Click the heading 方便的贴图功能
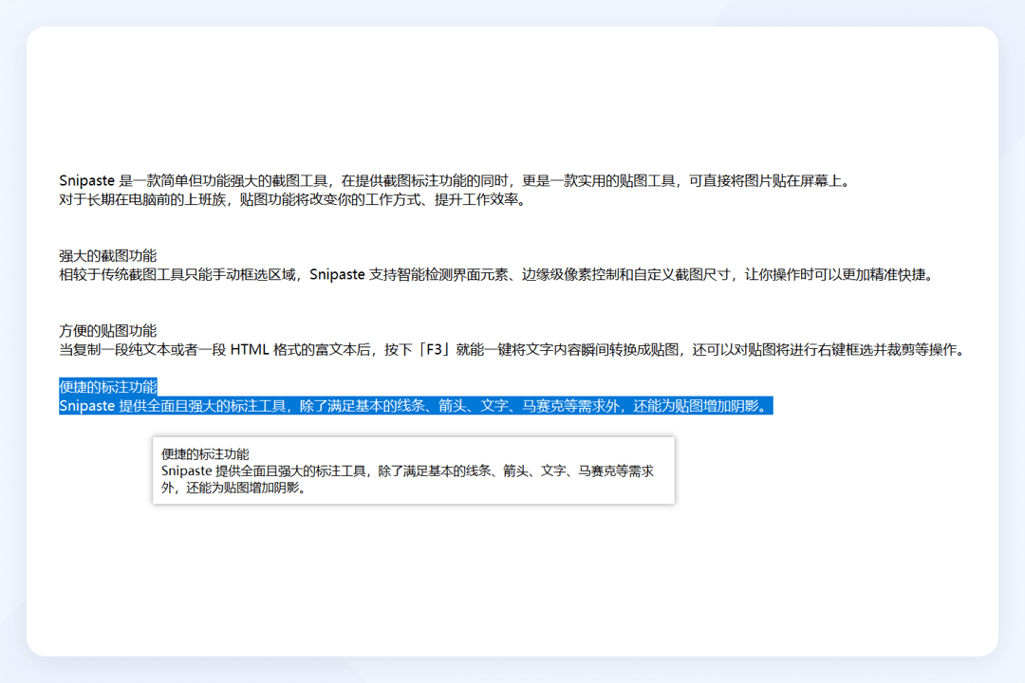The width and height of the screenshot is (1025, 683). coord(107,331)
